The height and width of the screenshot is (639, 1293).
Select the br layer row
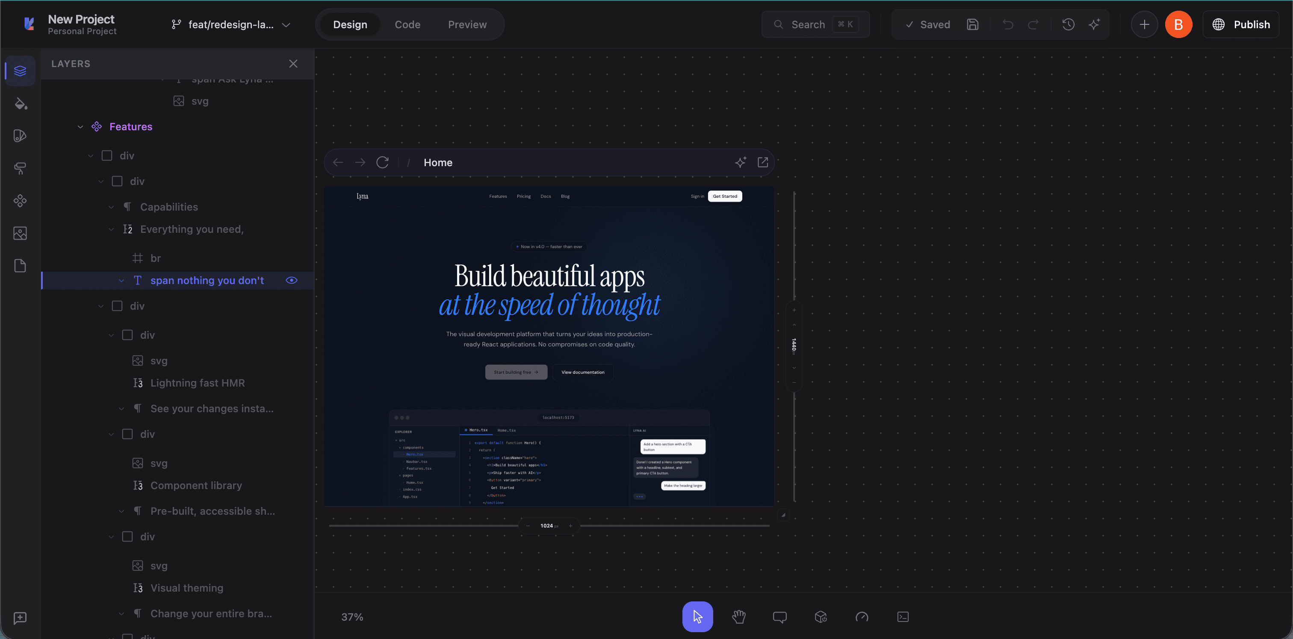pyautogui.click(x=178, y=258)
